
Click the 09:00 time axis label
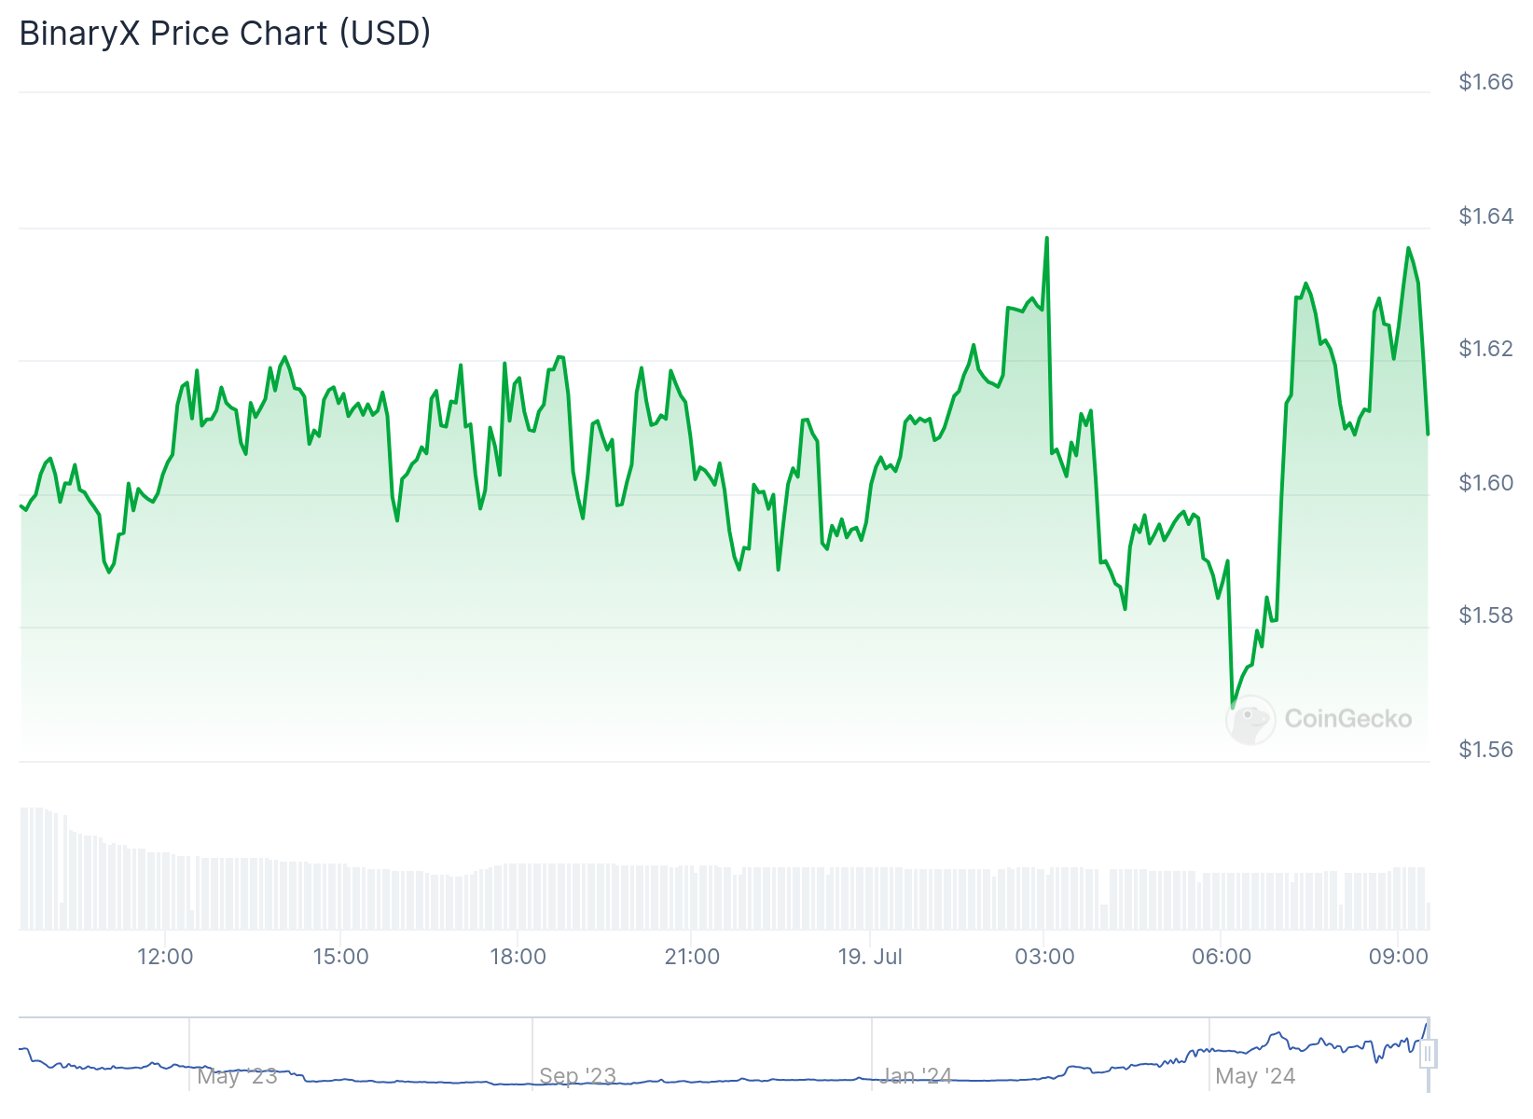click(x=1398, y=957)
